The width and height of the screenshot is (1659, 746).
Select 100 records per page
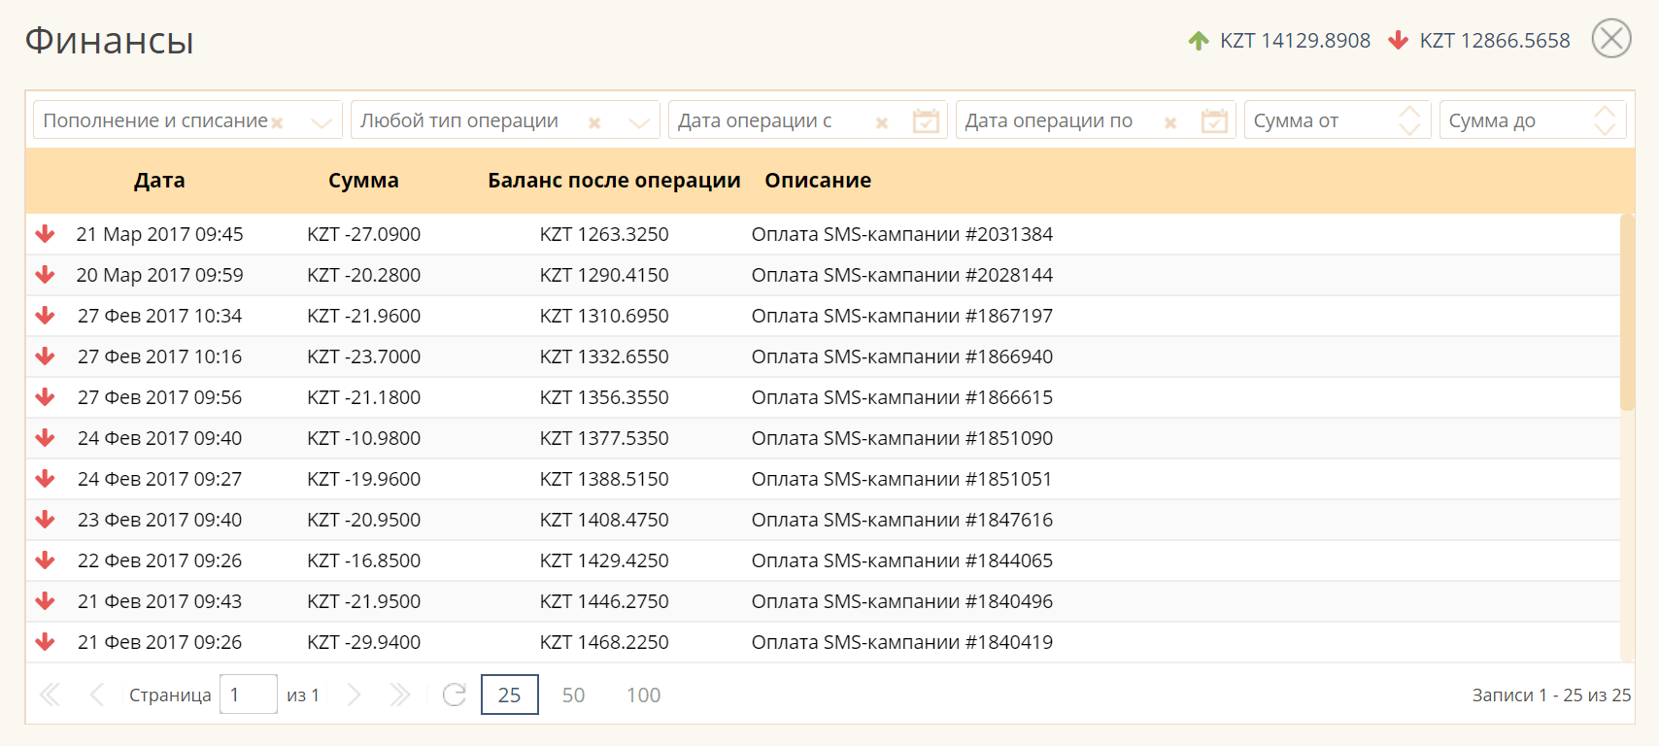(x=643, y=695)
